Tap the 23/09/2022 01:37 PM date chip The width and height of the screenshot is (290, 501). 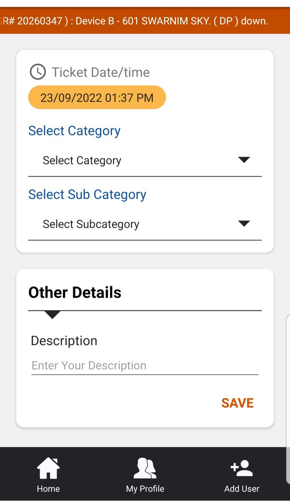(x=97, y=98)
